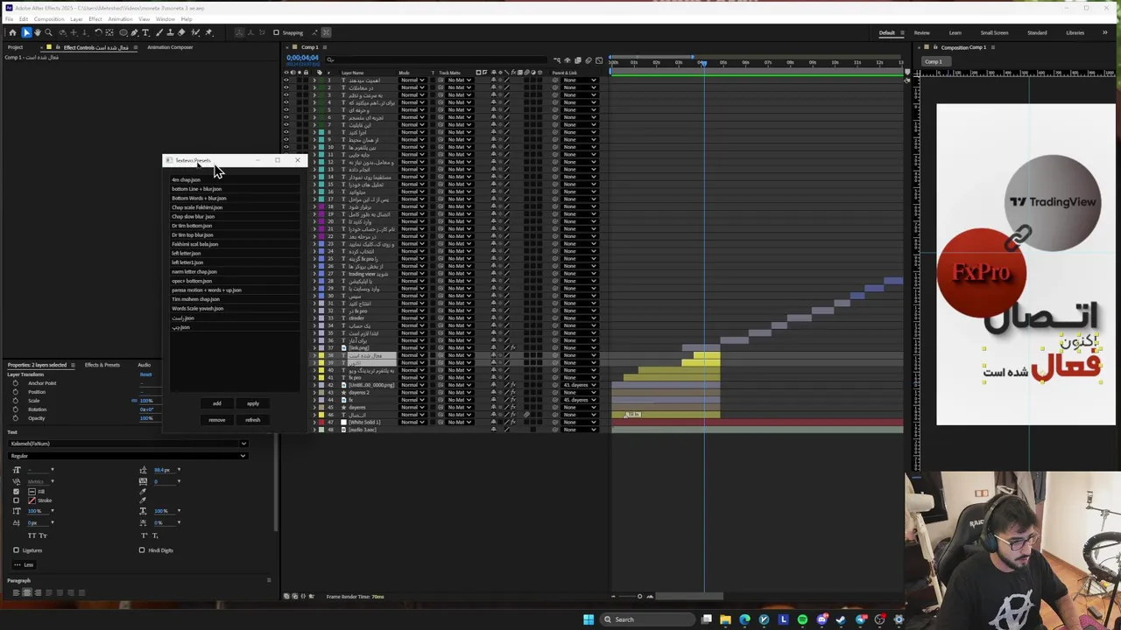
Task: Click the Fill color swatch
Action: [x=32, y=492]
